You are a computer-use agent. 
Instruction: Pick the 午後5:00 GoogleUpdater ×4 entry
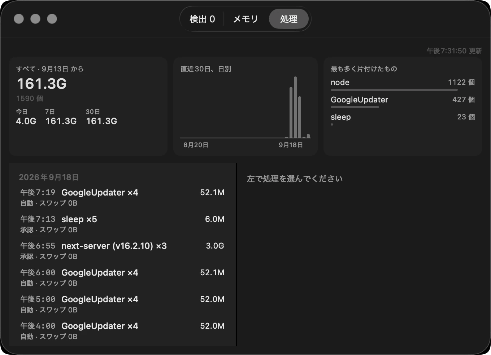click(122, 304)
